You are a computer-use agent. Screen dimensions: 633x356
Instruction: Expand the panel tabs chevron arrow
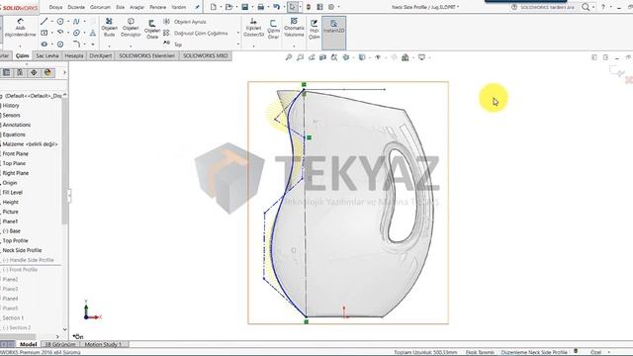[x=64, y=72]
